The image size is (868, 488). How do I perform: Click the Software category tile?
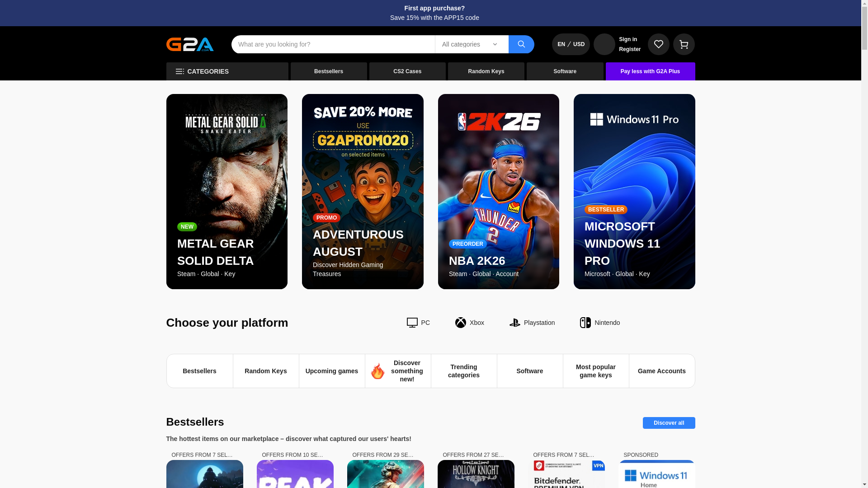coord(530,371)
